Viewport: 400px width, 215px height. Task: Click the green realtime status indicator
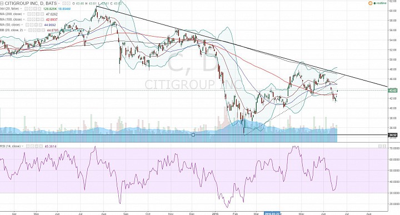click(x=380, y=3)
